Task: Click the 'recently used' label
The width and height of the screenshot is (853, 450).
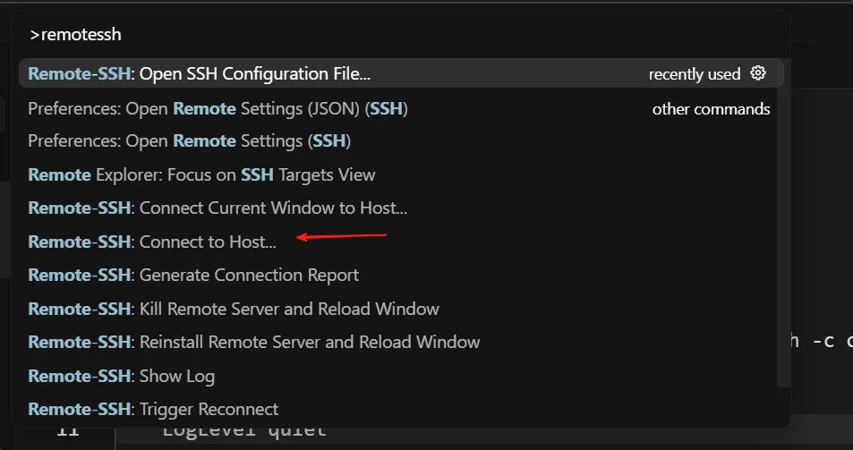Action: point(695,74)
